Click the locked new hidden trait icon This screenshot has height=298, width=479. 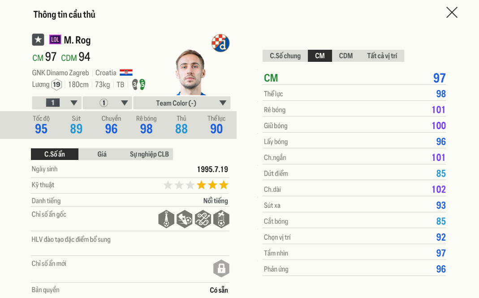pyautogui.click(x=221, y=268)
